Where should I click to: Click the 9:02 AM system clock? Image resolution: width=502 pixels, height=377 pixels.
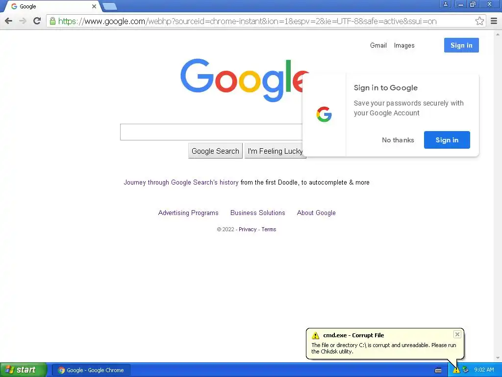[x=484, y=370]
